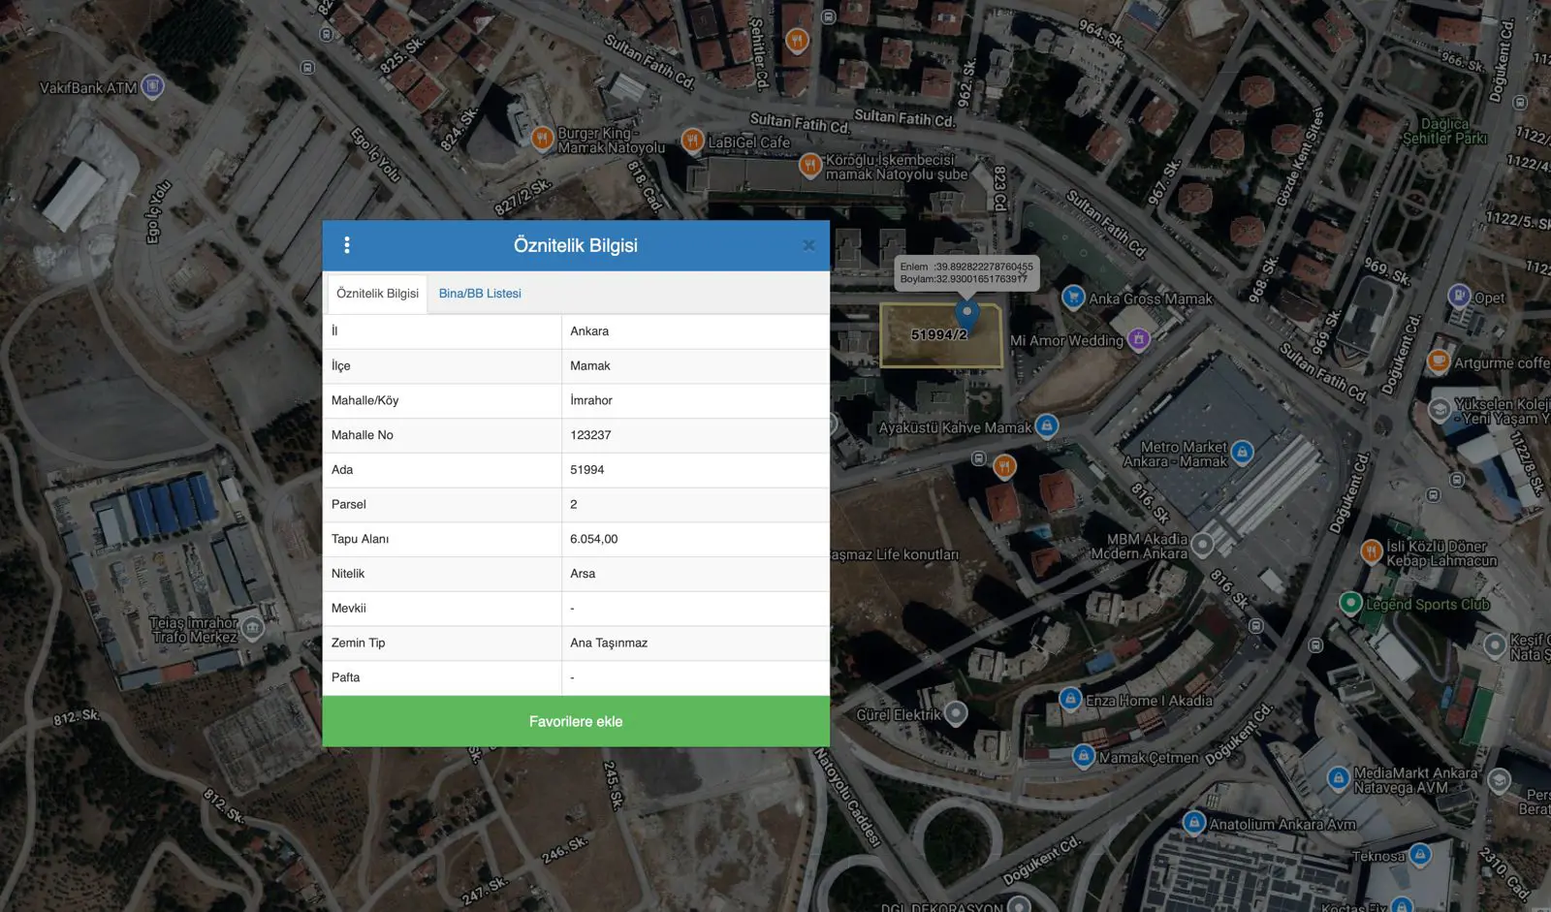This screenshot has height=912, width=1551.
Task: Click the Ankara value in İl row
Action: coord(589,331)
